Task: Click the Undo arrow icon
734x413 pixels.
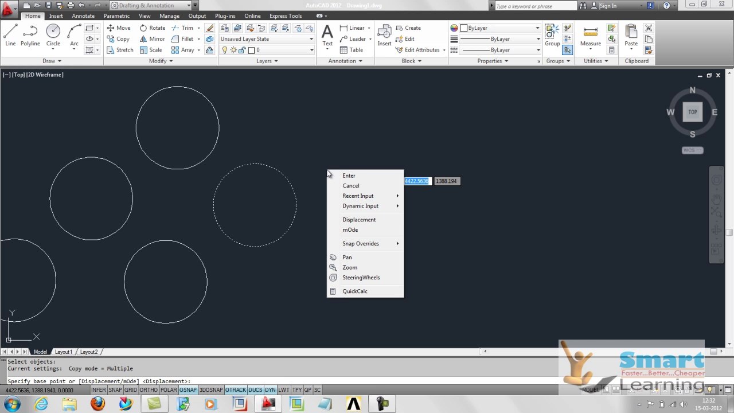Action: coord(81,5)
